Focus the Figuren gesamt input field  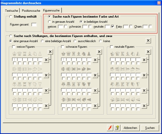[x=34, y=25]
